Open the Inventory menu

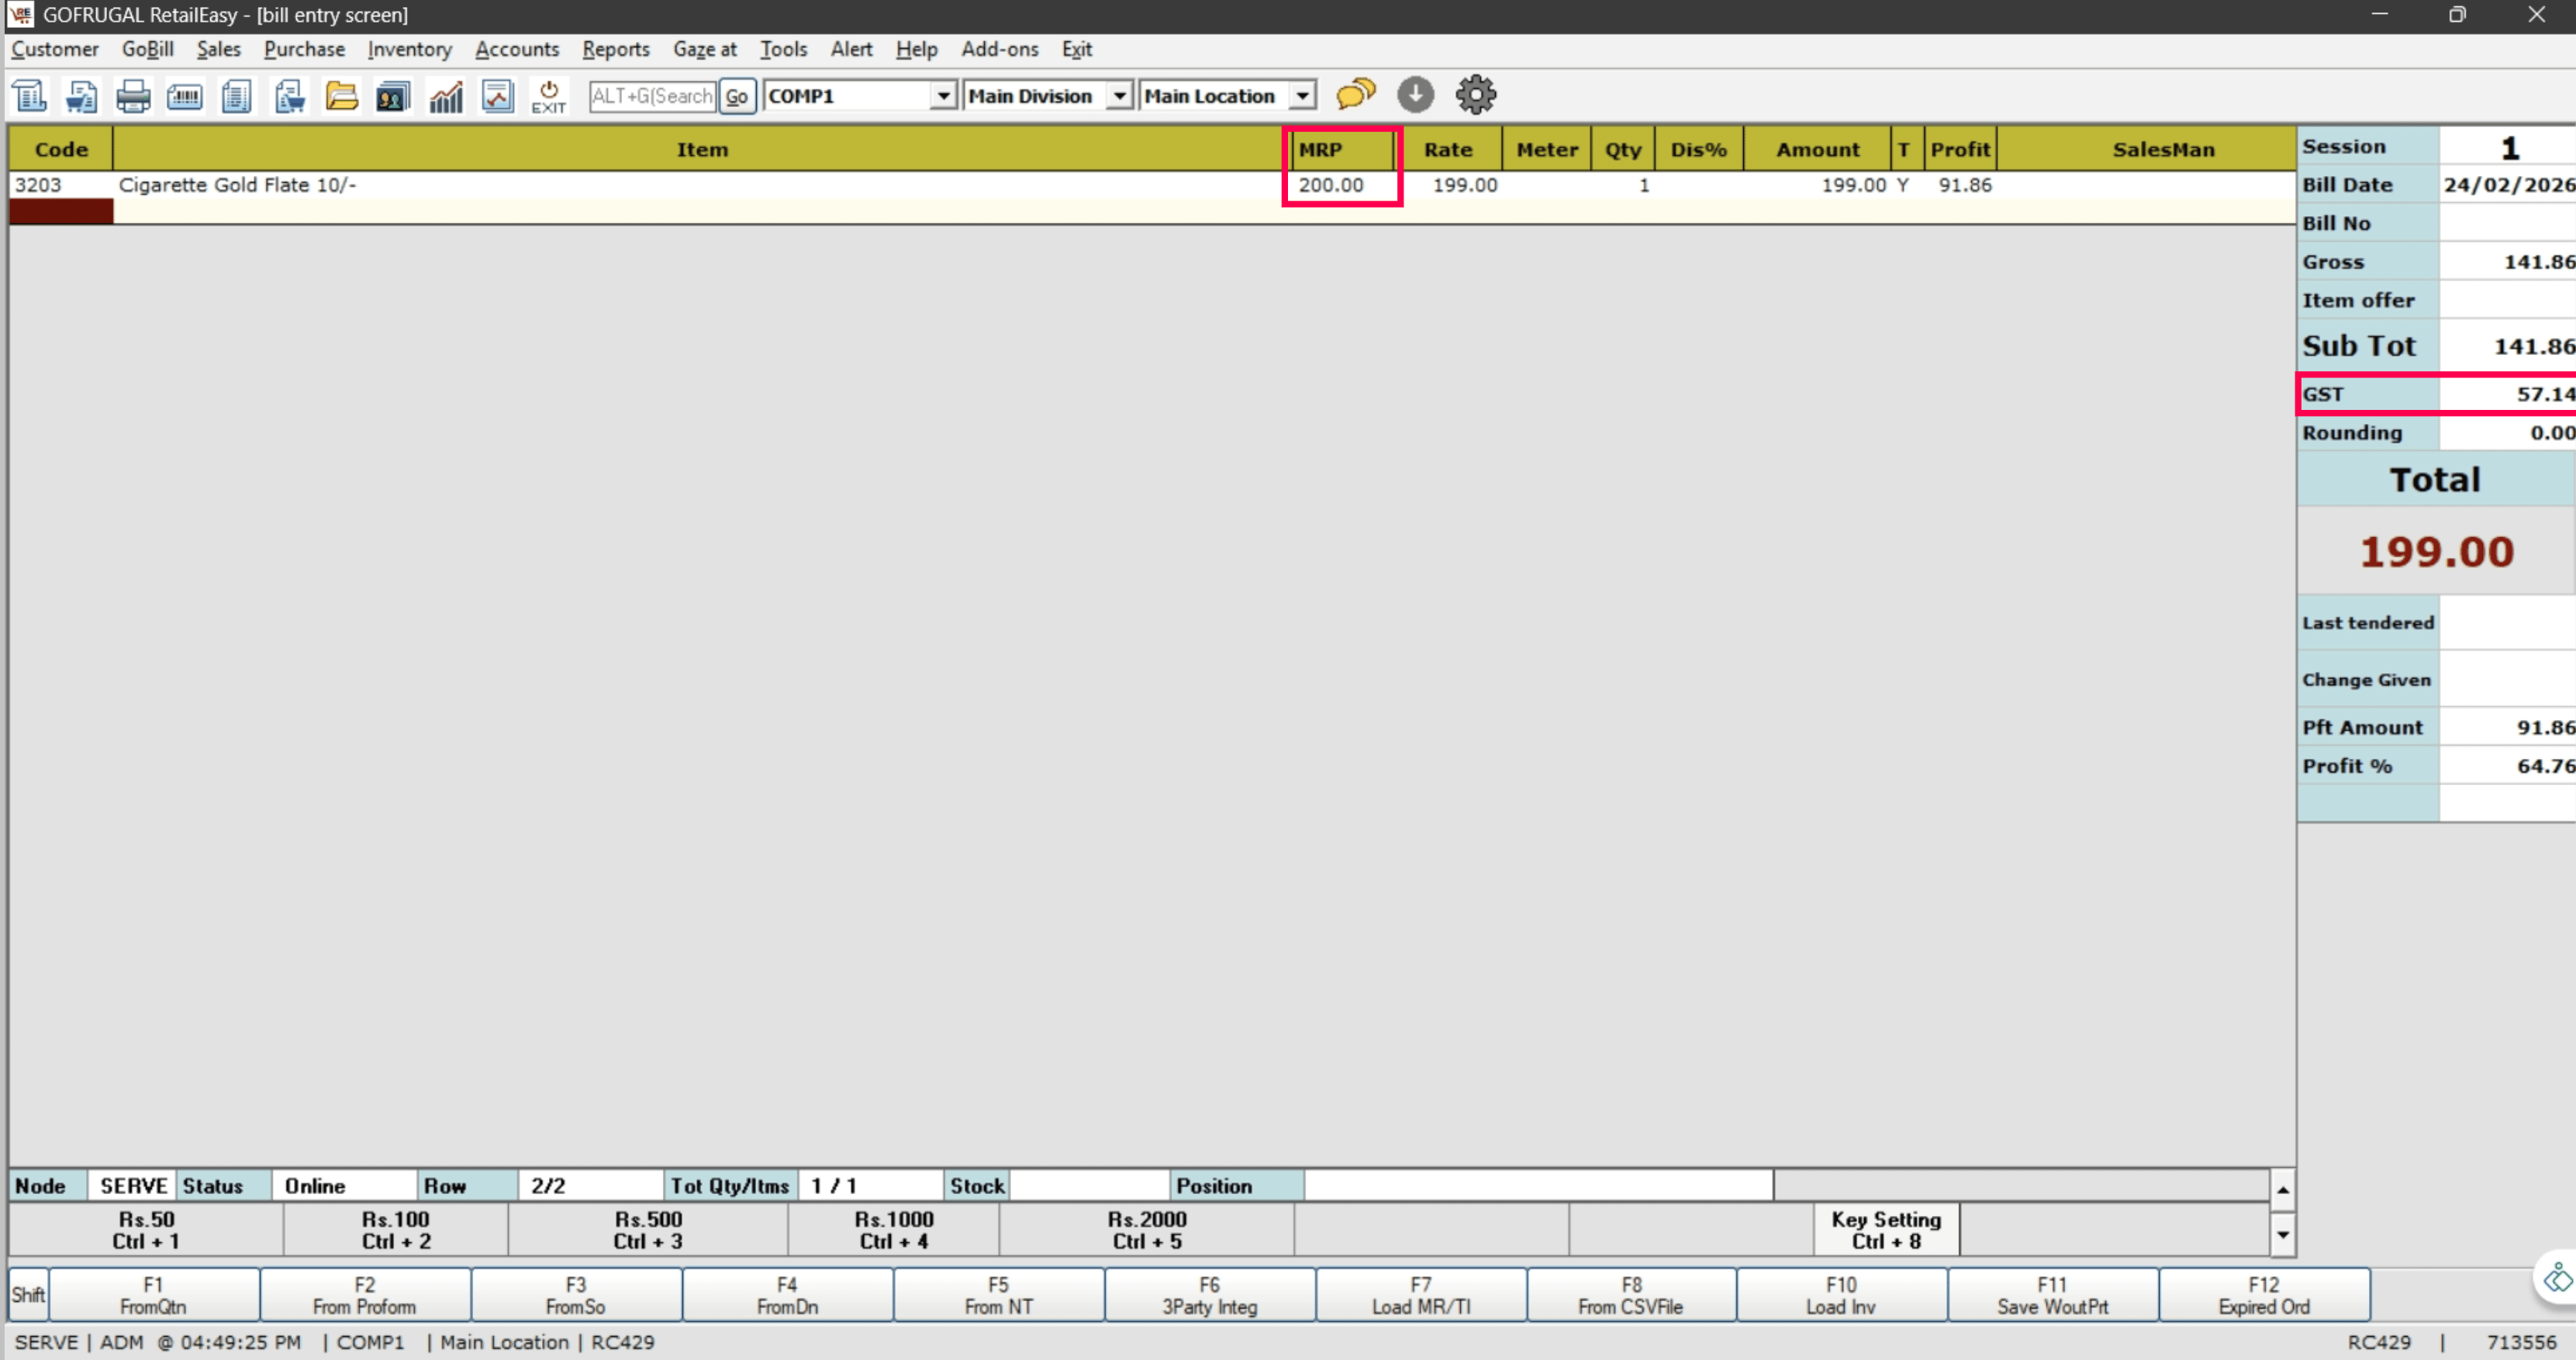tap(409, 49)
